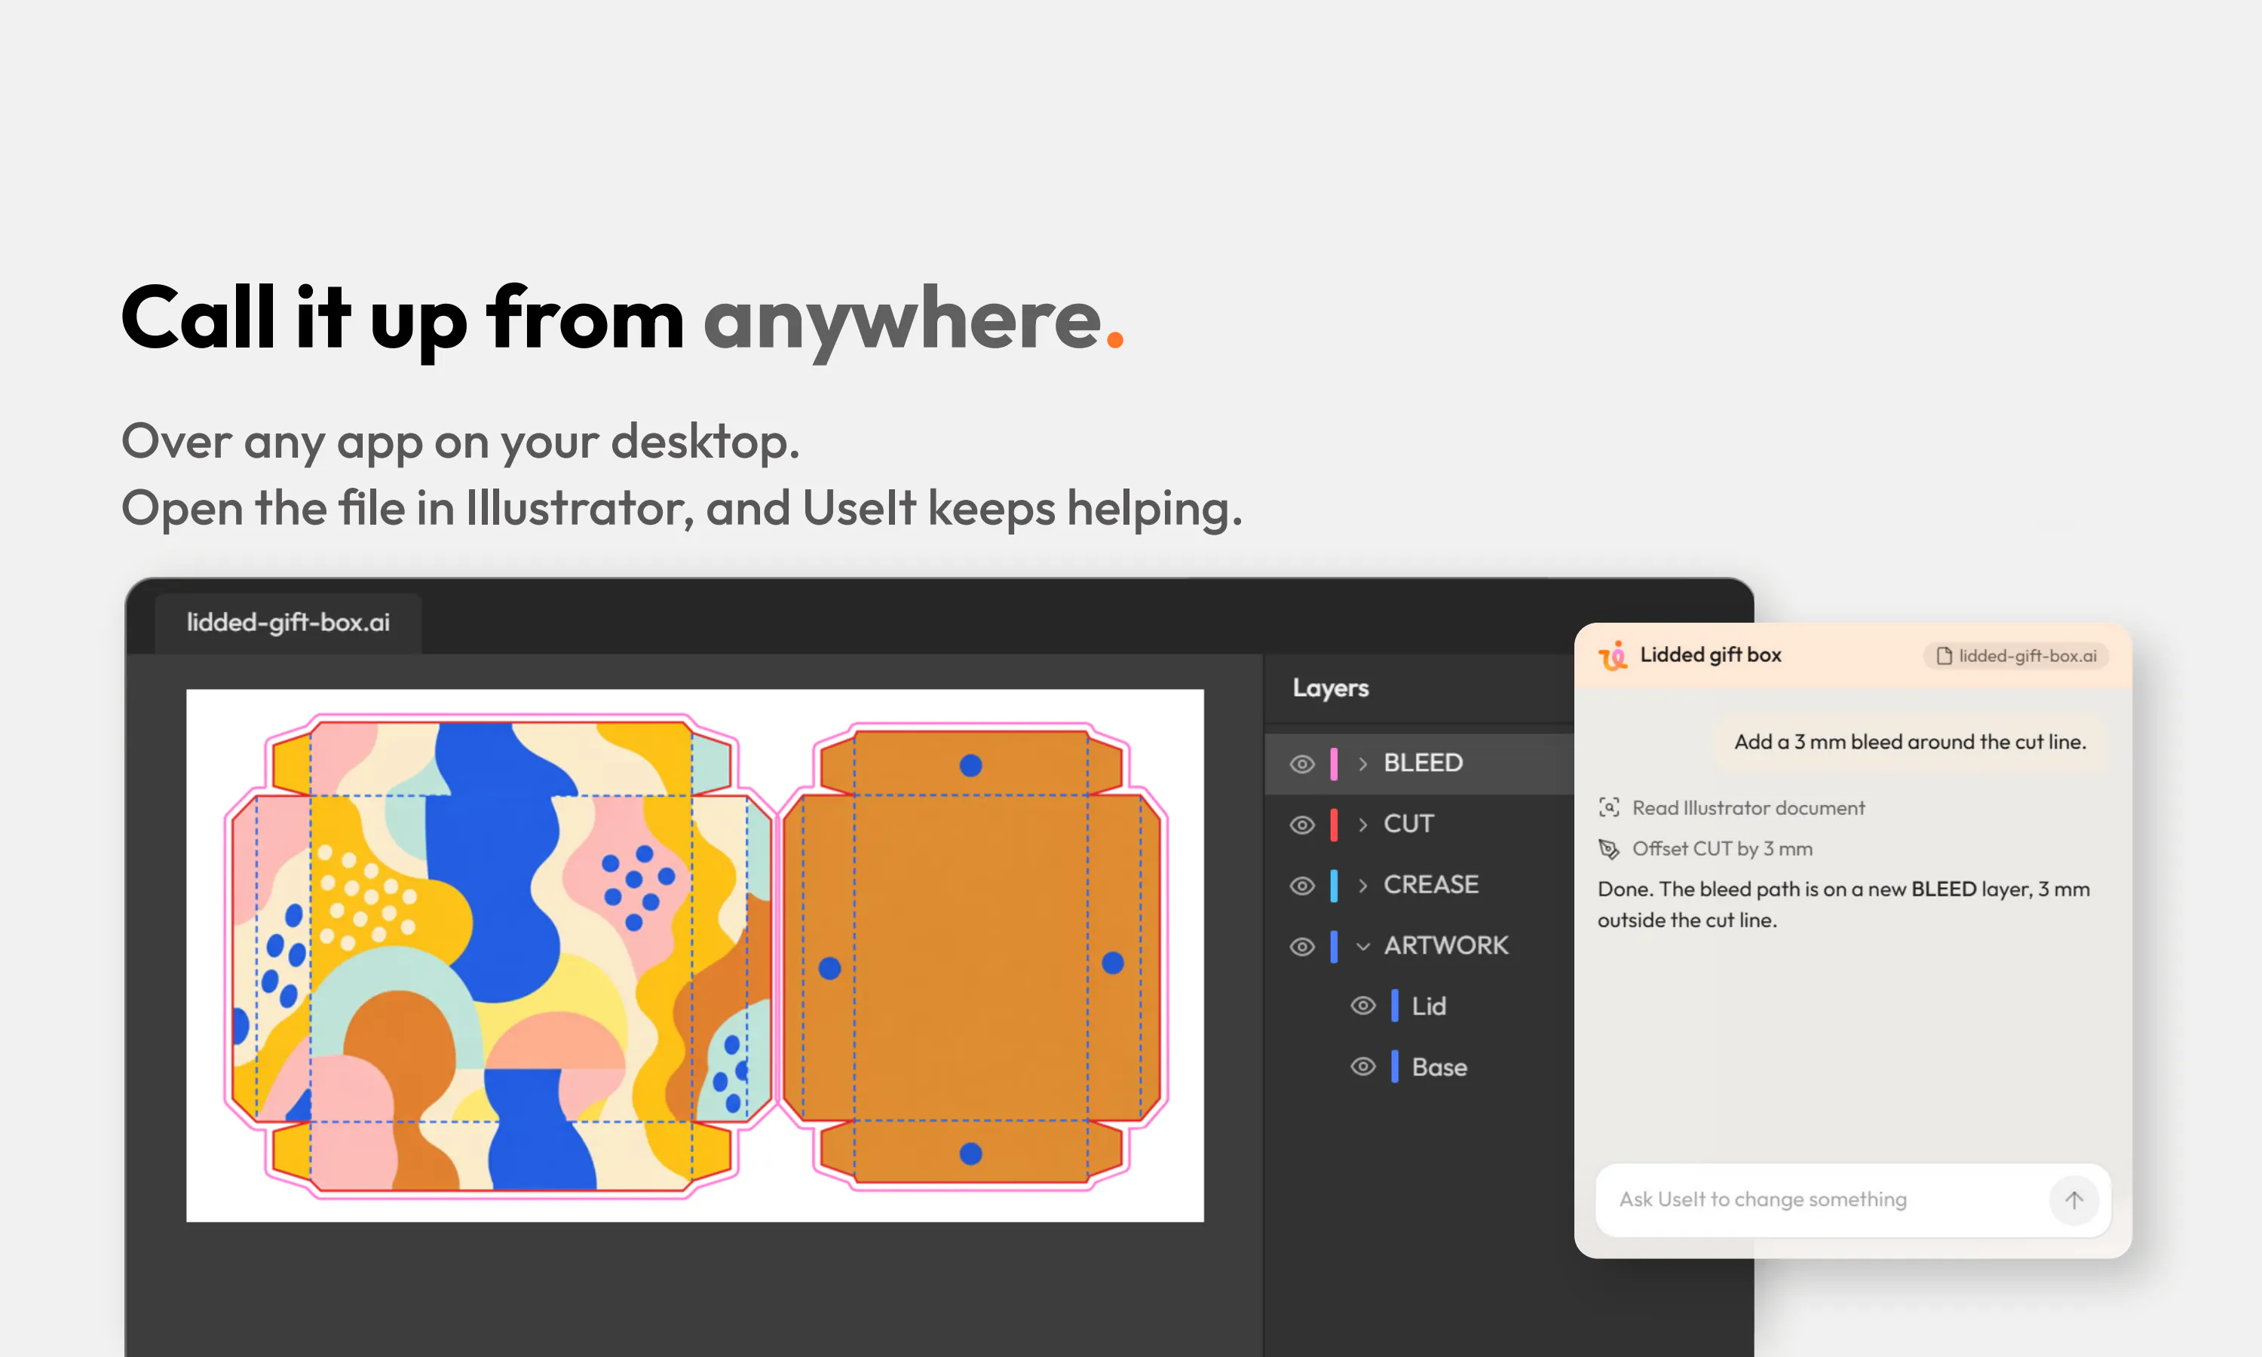Select the BLEED layer name

[1423, 763]
